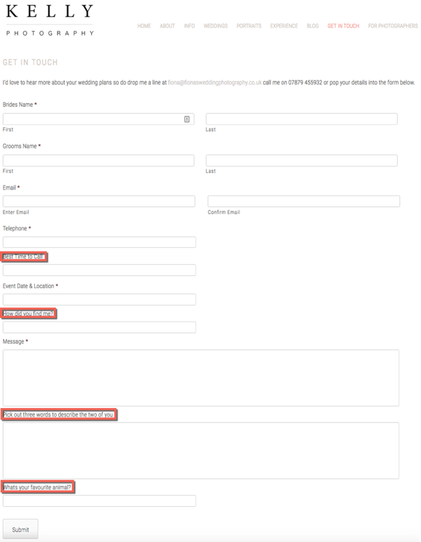Open the PORTRAITS page
The height and width of the screenshot is (542, 421).
click(248, 26)
